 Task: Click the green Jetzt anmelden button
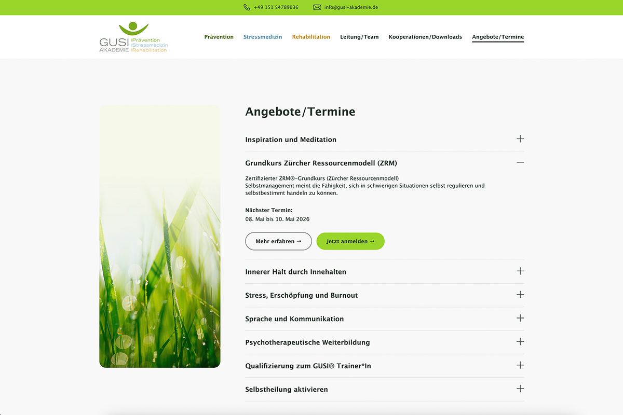[x=350, y=241]
